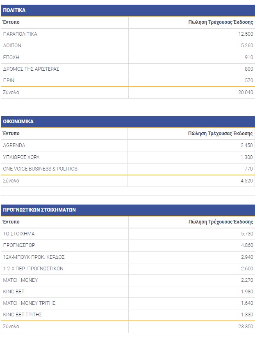Image resolution: width=255 pixels, height=341 pixels.
Task: Click the MATCH MONEY ΤΡΙΤΗΣ label
Action: [29, 303]
